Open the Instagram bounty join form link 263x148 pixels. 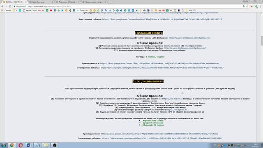(x=159, y=63)
